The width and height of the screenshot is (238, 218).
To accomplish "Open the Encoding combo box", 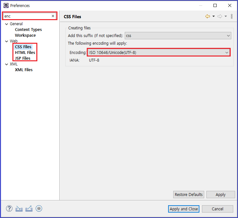I will (159, 53).
